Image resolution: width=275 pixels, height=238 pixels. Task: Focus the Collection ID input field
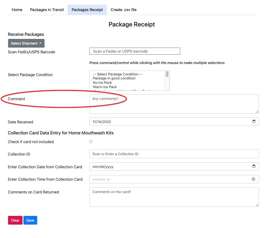click(174, 154)
